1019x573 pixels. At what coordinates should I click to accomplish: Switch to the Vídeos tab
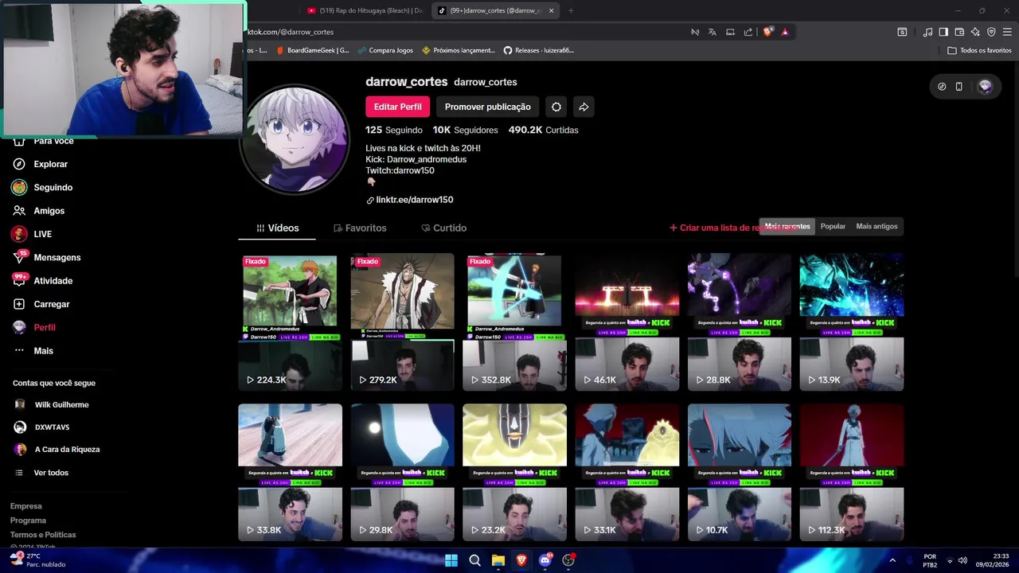(x=277, y=228)
